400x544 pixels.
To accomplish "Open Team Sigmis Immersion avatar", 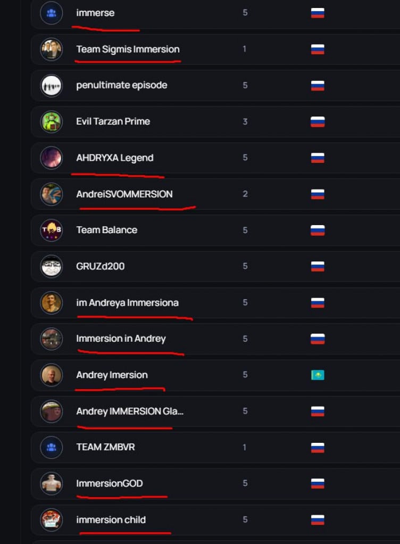I will (51, 50).
